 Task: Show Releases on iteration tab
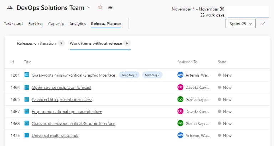36,43
